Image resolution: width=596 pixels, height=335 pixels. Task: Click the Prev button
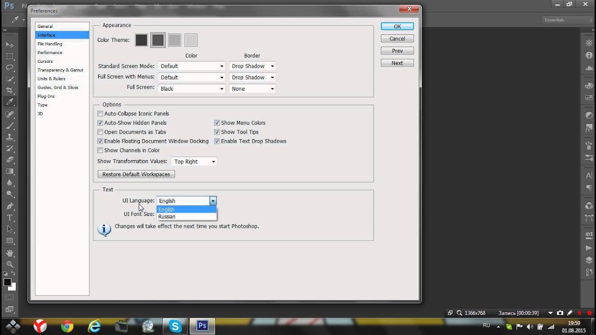[397, 51]
